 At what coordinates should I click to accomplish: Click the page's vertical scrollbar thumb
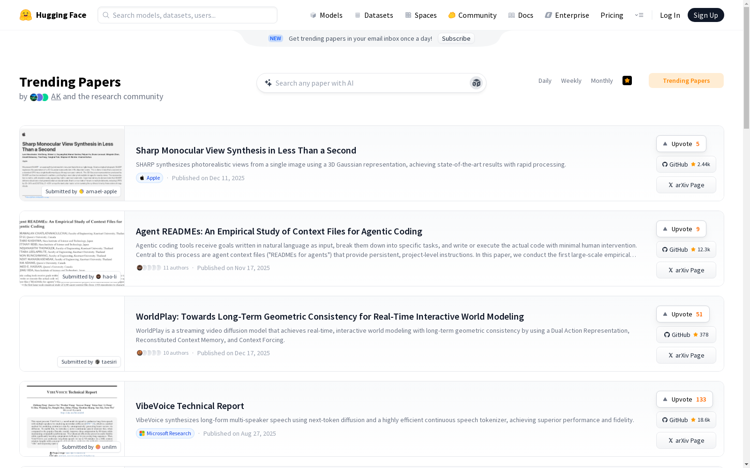[746, 68]
